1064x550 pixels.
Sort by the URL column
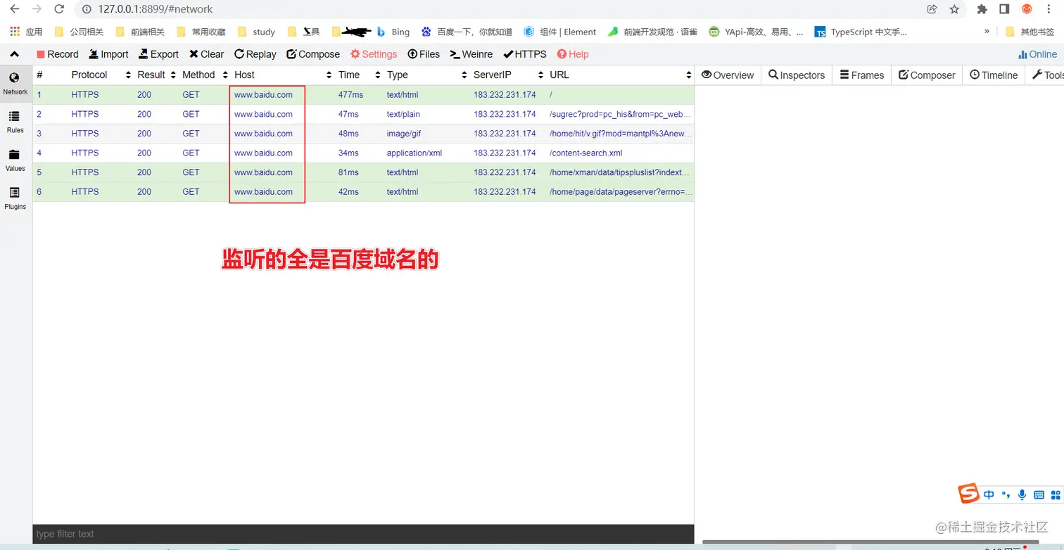(620, 75)
